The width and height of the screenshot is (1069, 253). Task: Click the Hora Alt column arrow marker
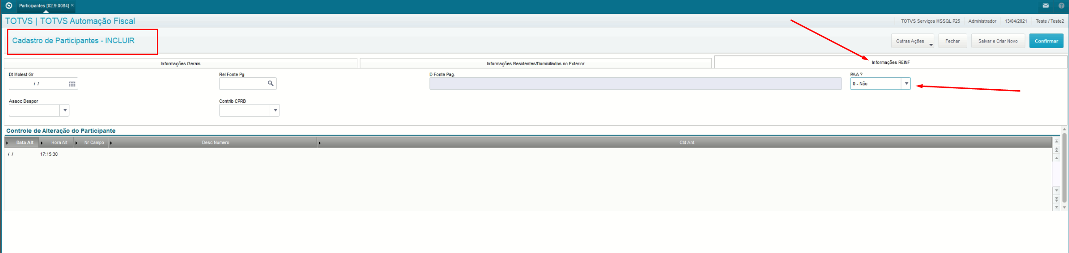coord(42,143)
